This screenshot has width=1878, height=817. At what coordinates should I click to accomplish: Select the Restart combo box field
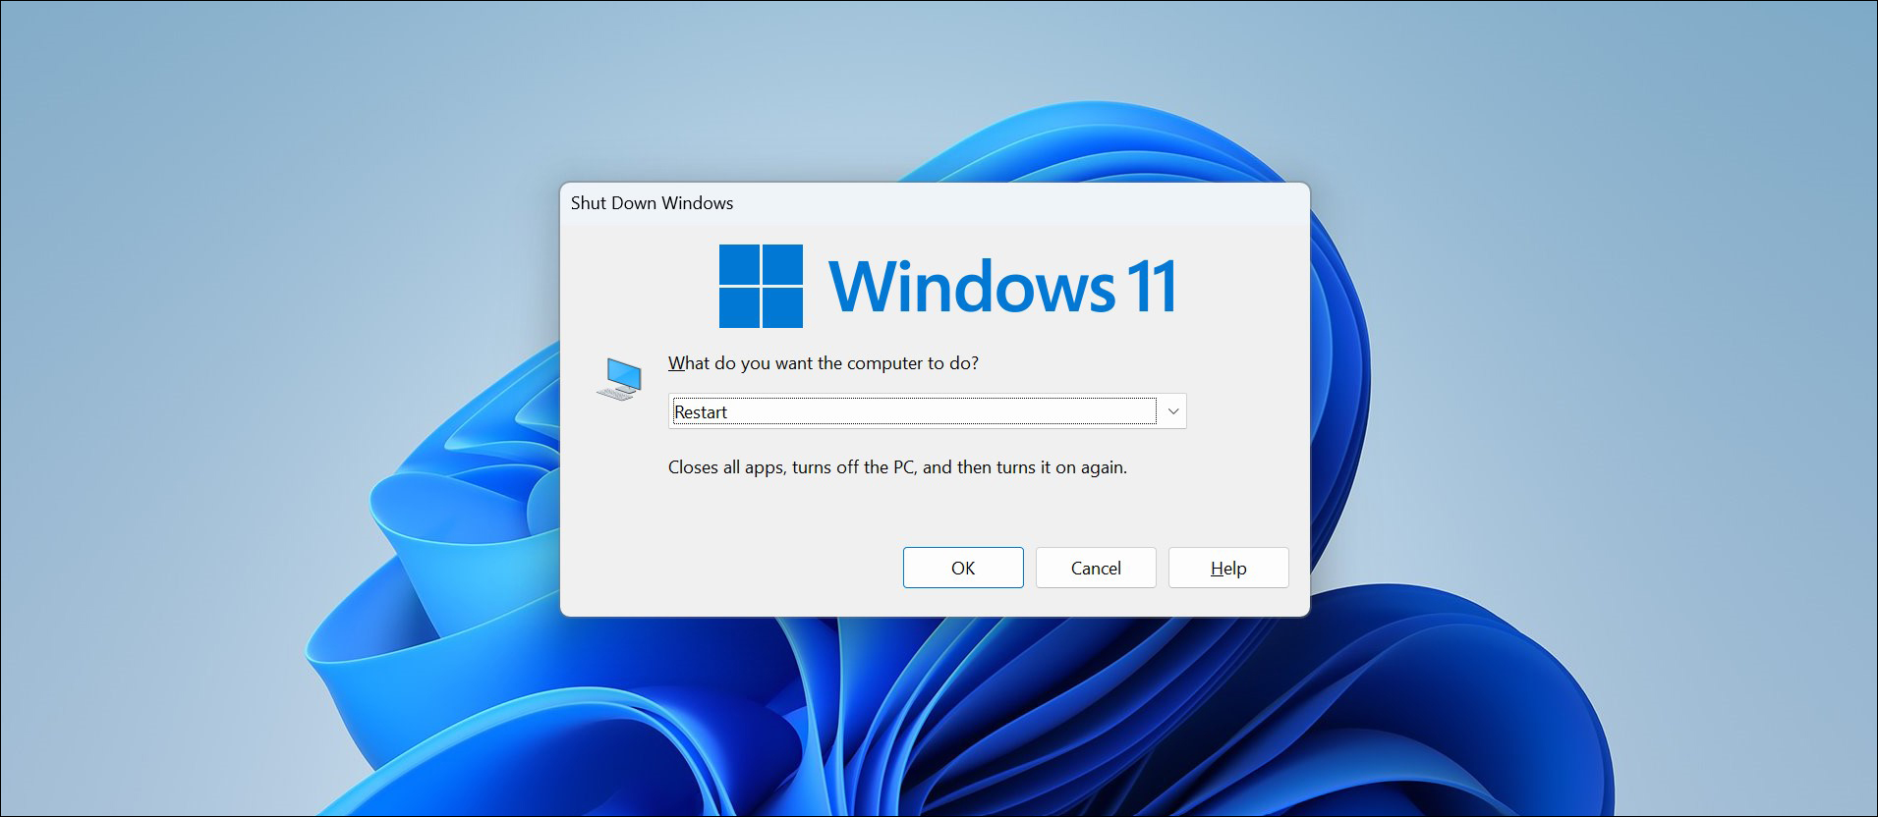(x=927, y=411)
